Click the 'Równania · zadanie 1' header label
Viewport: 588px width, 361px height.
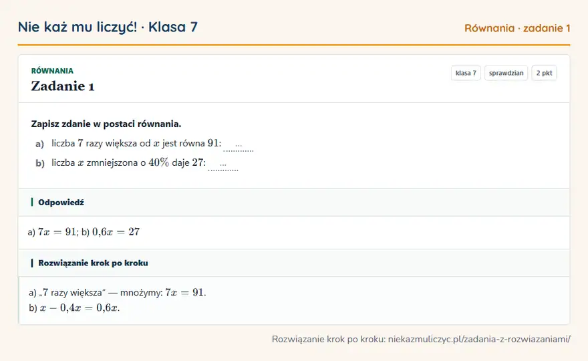(517, 28)
